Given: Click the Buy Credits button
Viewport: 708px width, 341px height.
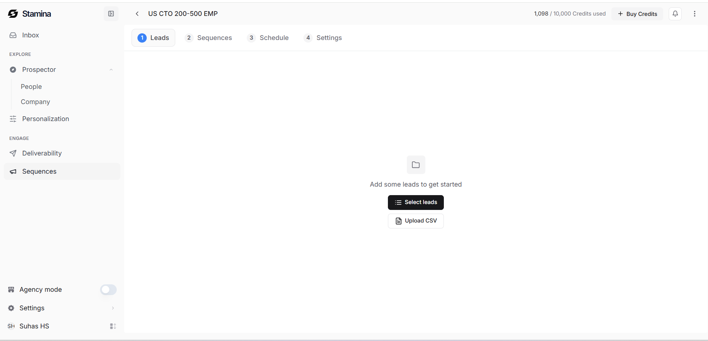Looking at the screenshot, I should tap(637, 14).
